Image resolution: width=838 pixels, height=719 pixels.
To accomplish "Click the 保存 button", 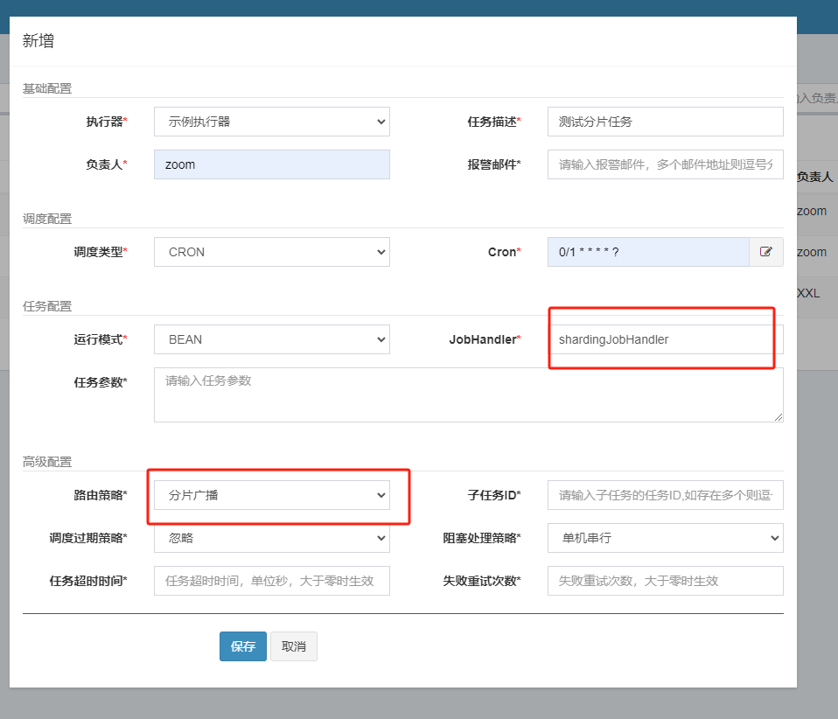I will (242, 646).
